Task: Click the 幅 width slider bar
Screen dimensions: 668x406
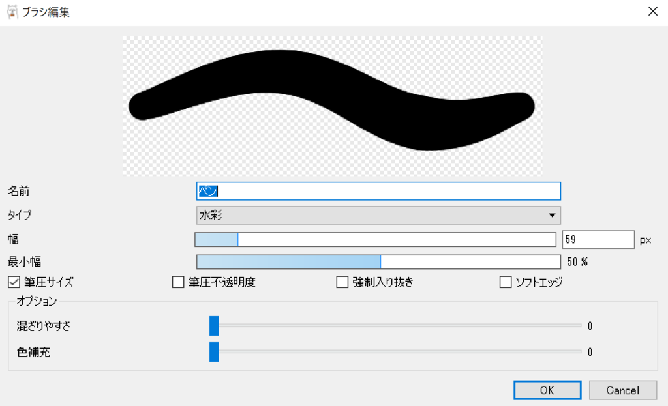Action: point(376,240)
